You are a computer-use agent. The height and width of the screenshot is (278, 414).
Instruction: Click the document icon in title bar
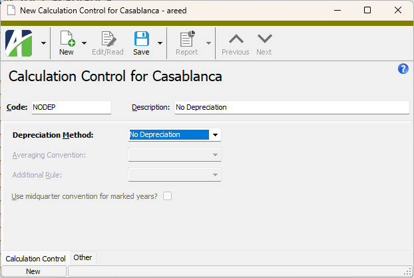point(11,10)
